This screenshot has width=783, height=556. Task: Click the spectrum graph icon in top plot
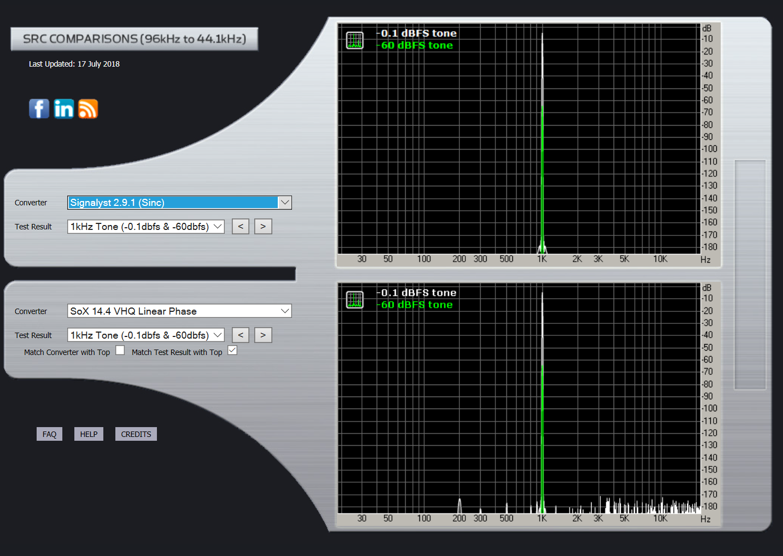[355, 40]
